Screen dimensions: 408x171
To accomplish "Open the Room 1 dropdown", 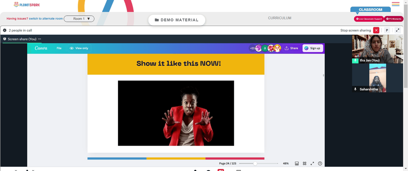I will coord(79,19).
